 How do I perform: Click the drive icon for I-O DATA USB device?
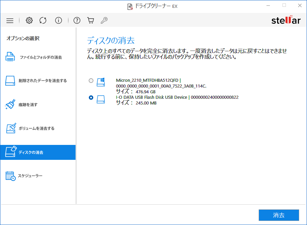pos(101,99)
